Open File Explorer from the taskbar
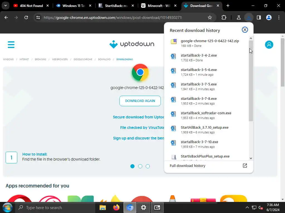 [103, 207]
